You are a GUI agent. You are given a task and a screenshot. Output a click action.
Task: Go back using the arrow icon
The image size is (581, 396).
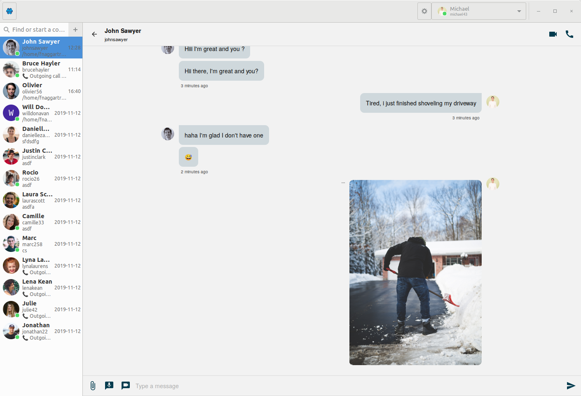tap(94, 34)
